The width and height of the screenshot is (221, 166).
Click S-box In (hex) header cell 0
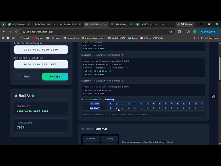110,104
